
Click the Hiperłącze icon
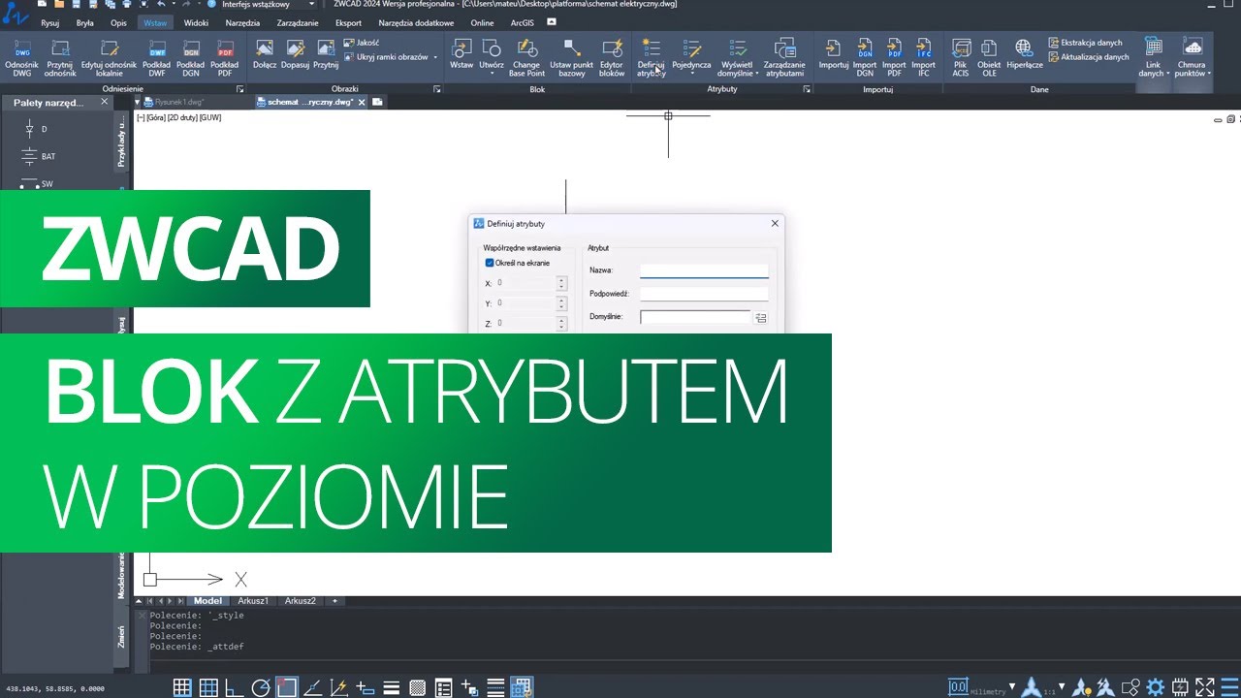click(1024, 53)
